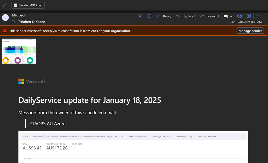
Task: Click the sender avatar circle
Action: coord(5,17)
